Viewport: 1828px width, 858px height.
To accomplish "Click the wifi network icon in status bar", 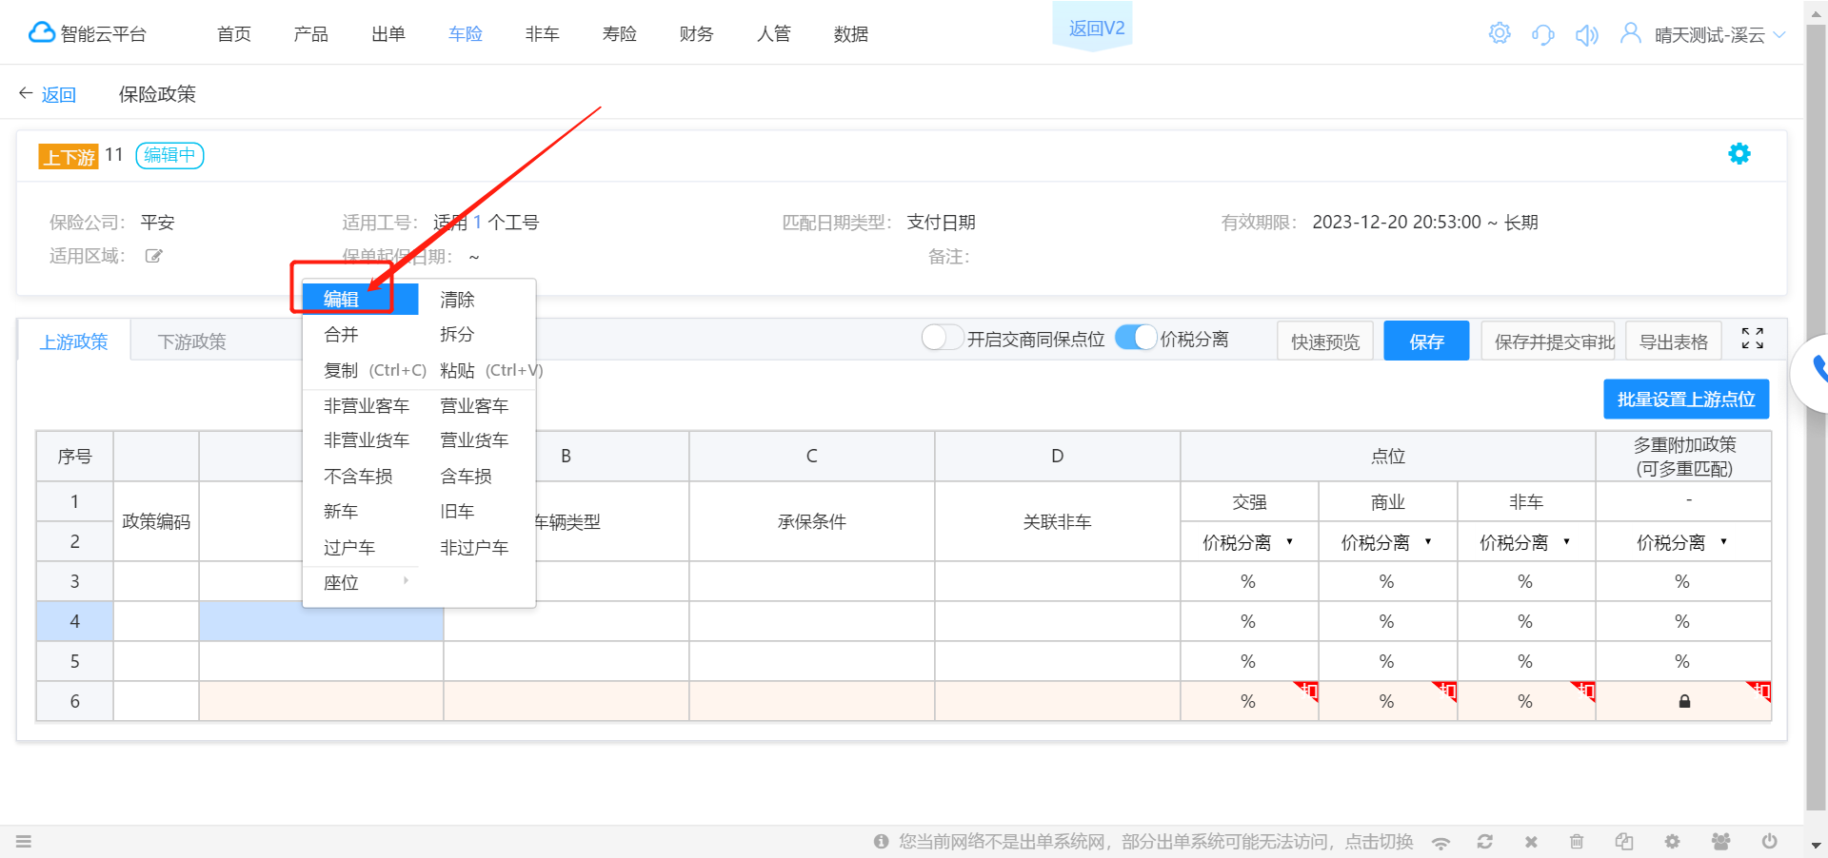I will point(1441,842).
